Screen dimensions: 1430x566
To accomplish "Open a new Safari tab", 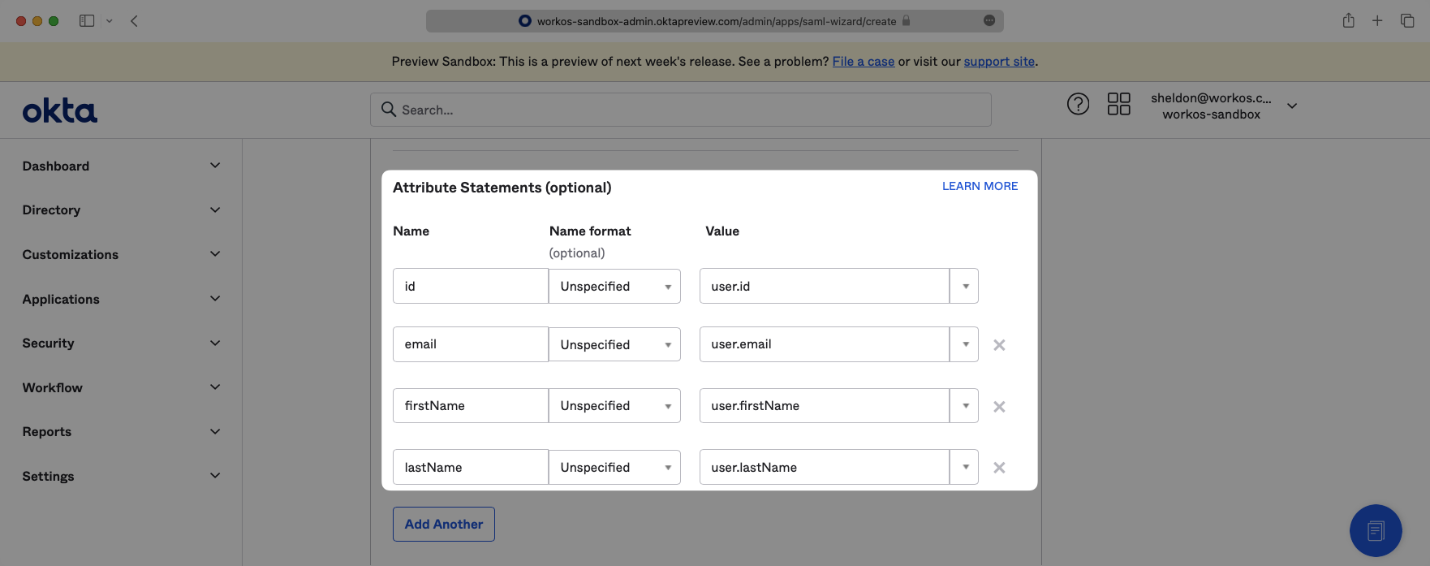I will click(1377, 21).
